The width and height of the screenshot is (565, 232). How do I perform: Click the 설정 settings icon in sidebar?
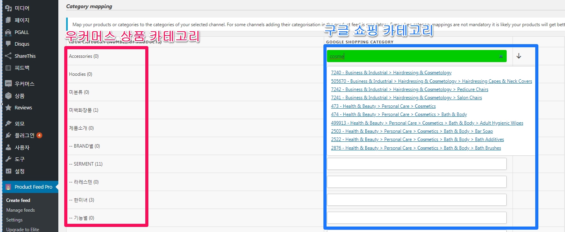coord(8,171)
